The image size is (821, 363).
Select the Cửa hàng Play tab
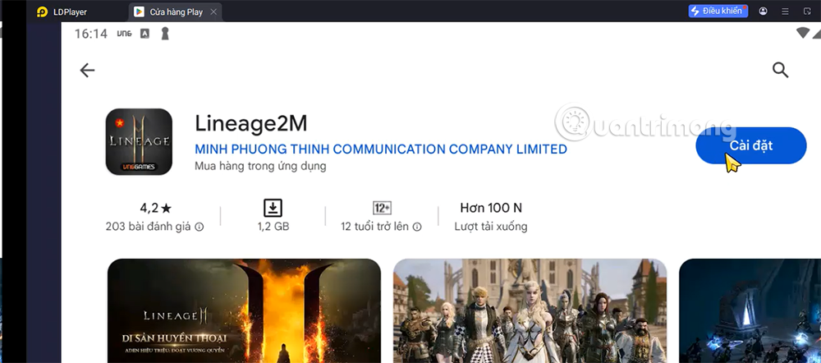click(x=177, y=11)
